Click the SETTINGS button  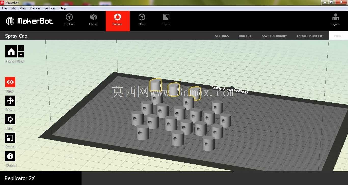(x=222, y=36)
